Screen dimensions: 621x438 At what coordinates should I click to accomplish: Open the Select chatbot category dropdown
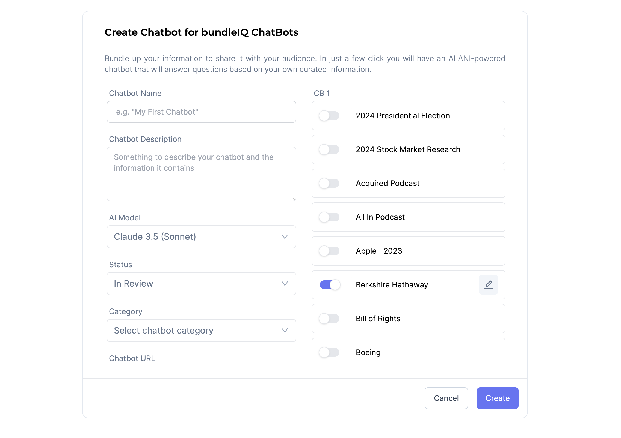[201, 331]
